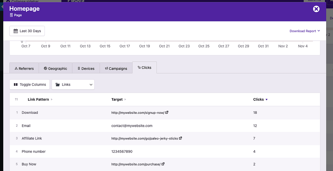Select the Clicks tab

pos(144,68)
